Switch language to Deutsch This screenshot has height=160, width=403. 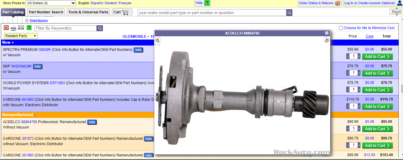point(111,3)
